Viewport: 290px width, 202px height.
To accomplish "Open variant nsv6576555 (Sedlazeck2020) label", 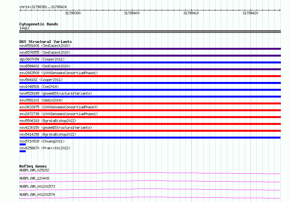I will click(x=45, y=52).
